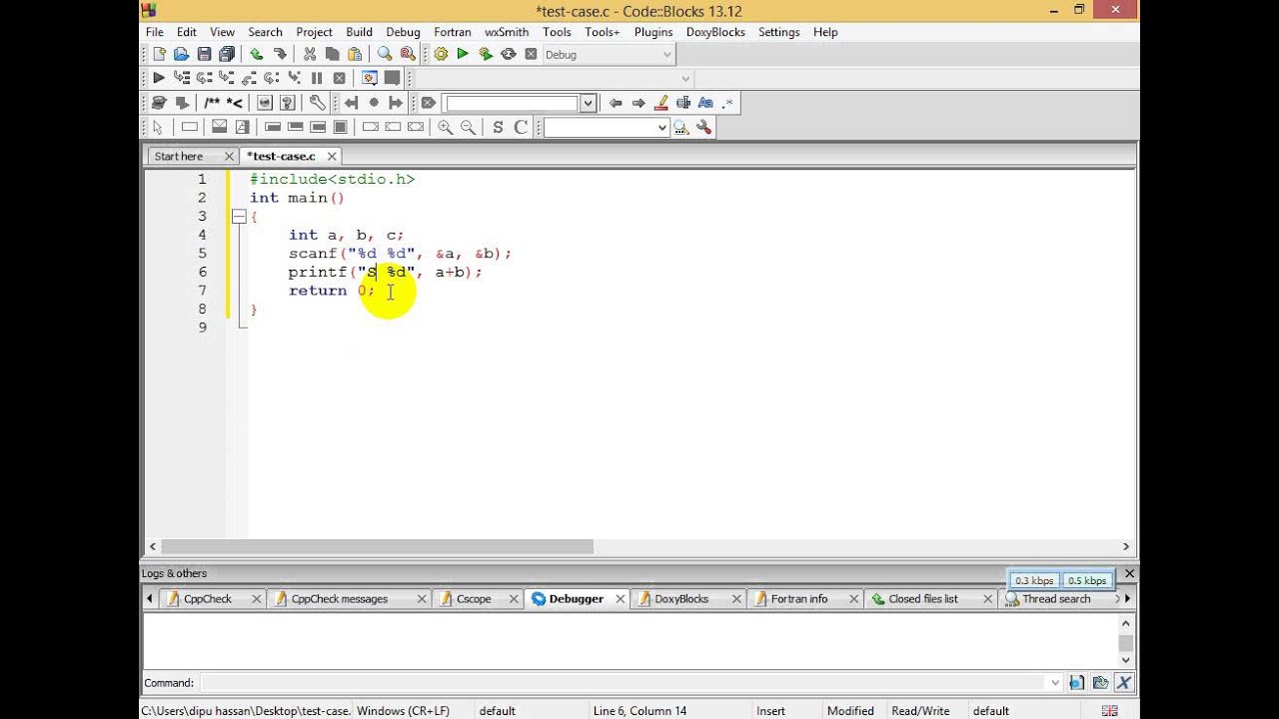The height and width of the screenshot is (719, 1279).
Task: Expand the debugger Command history dropdown
Action: pyautogui.click(x=1055, y=683)
